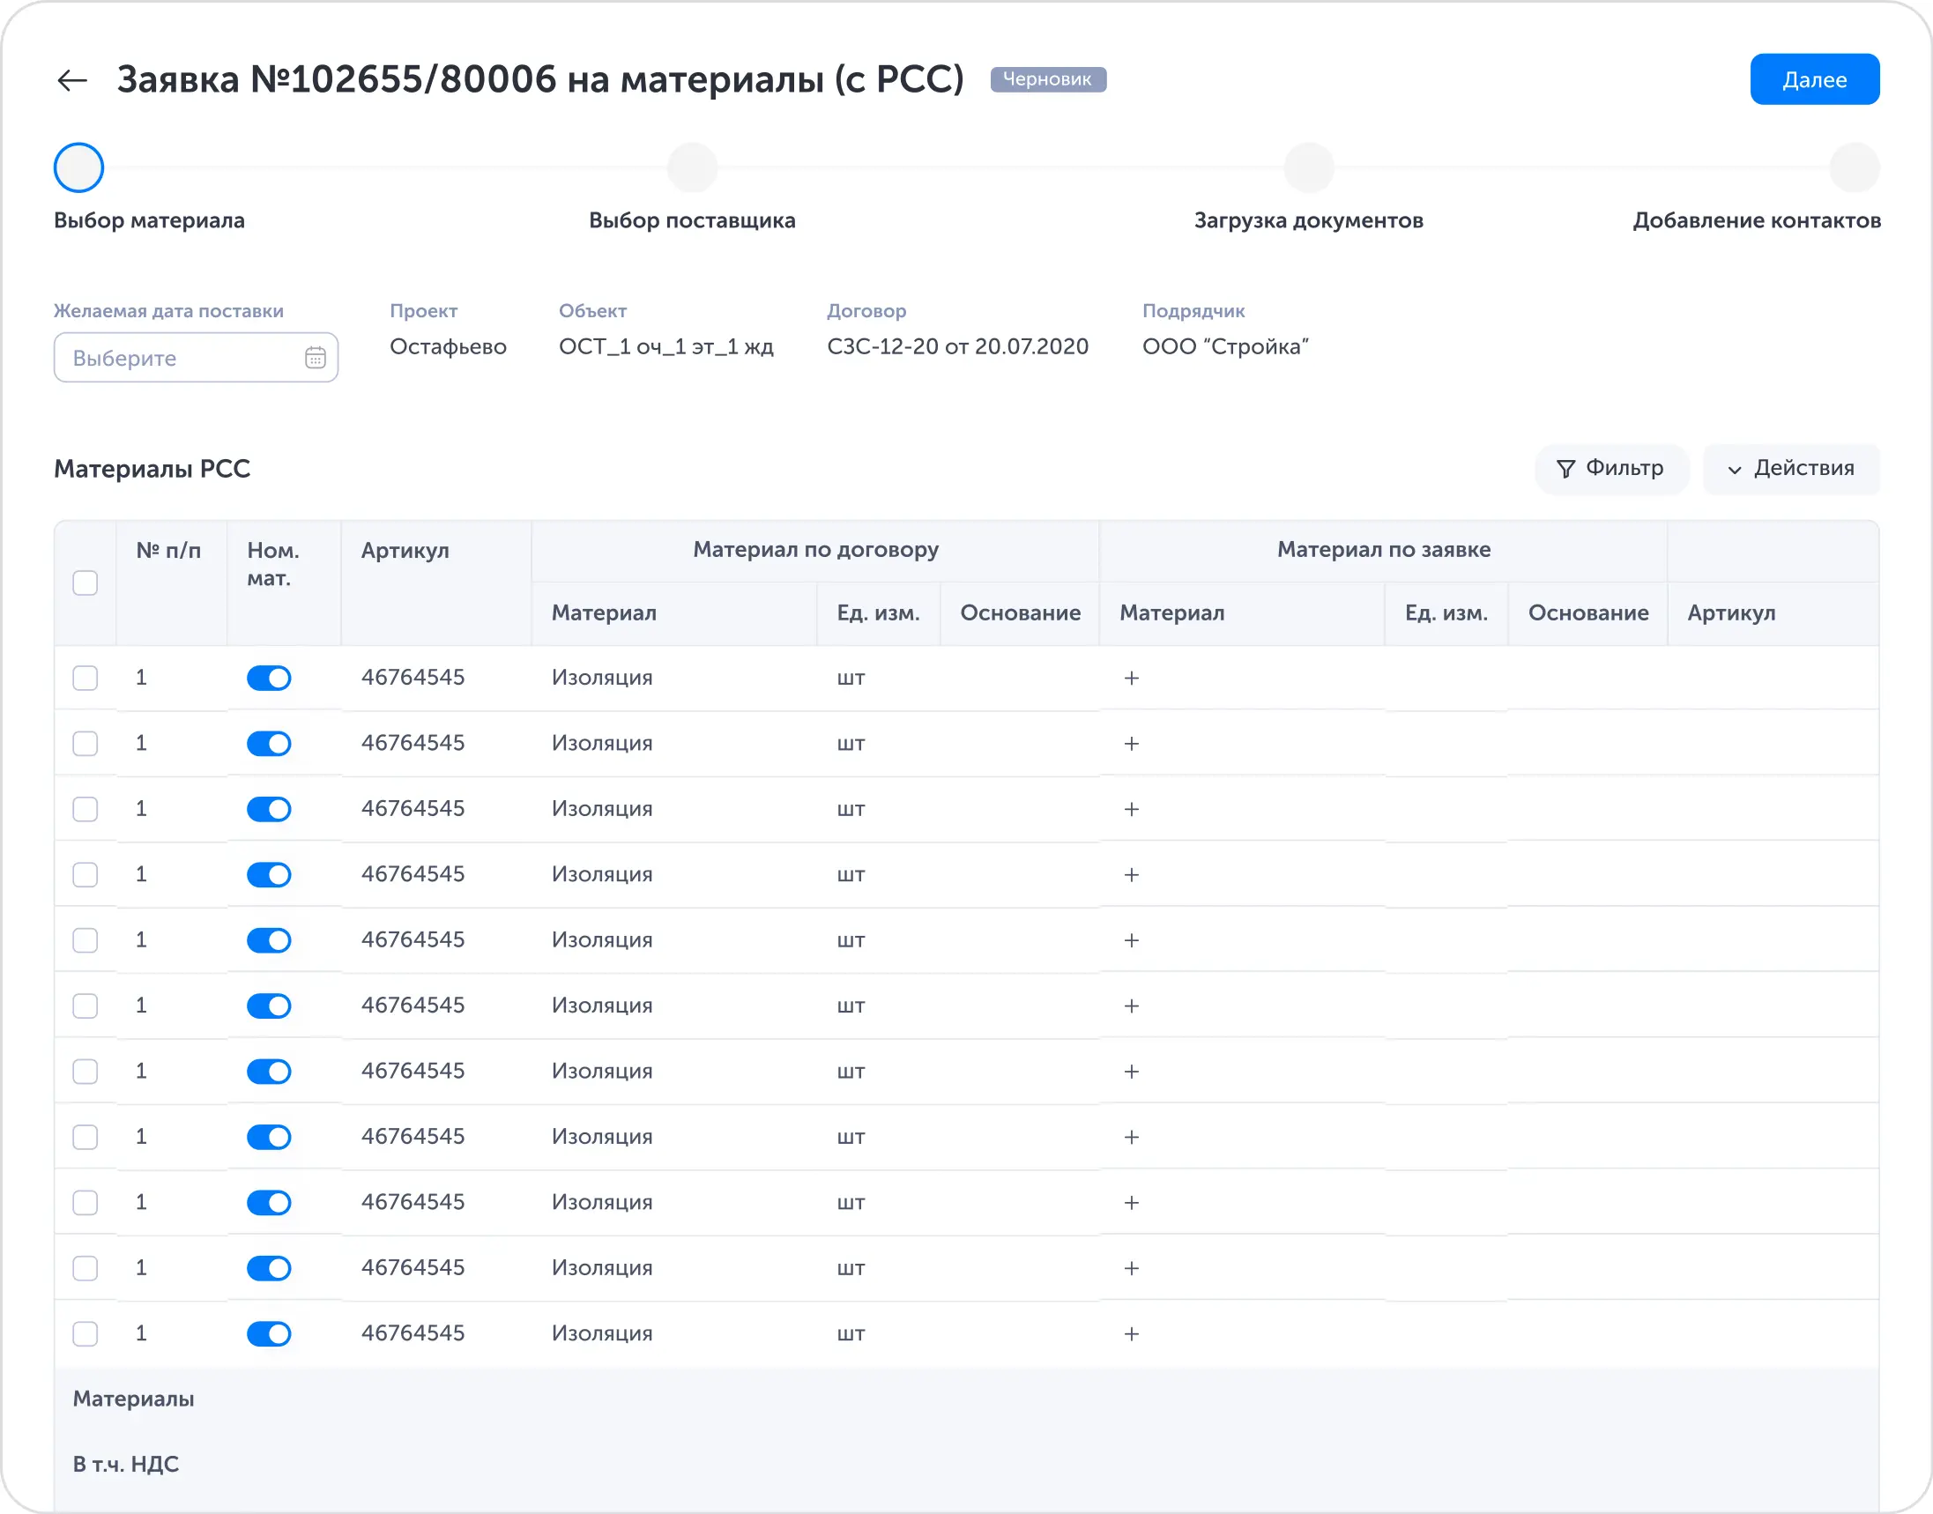The height and width of the screenshot is (1514, 1933).
Task: Click the Материалы totals row label
Action: tap(133, 1399)
